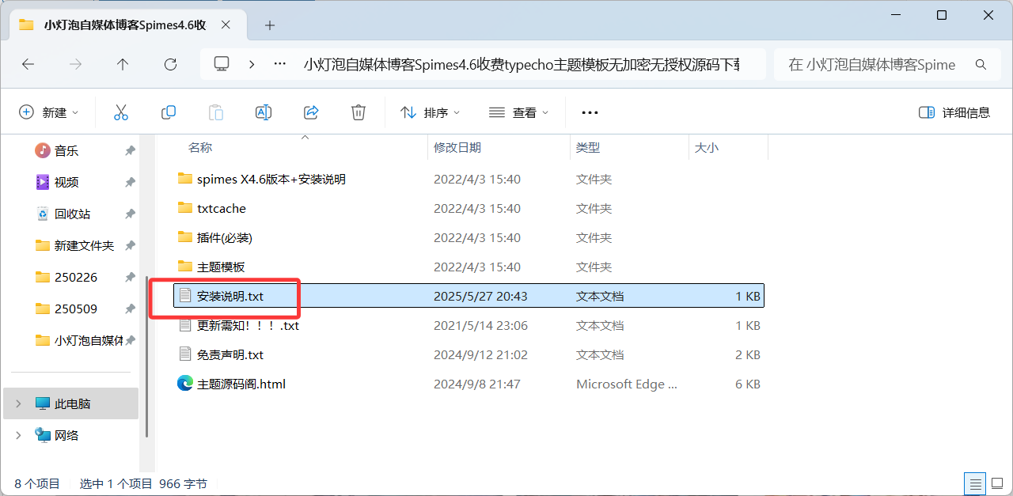Click the pin icon next to 音乐

pyautogui.click(x=130, y=150)
